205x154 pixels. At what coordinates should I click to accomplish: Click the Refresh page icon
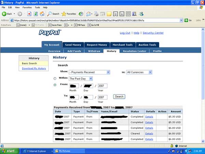tap(36, 14)
